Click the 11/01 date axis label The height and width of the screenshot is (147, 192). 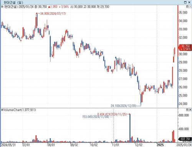pyautogui.click(x=115, y=145)
